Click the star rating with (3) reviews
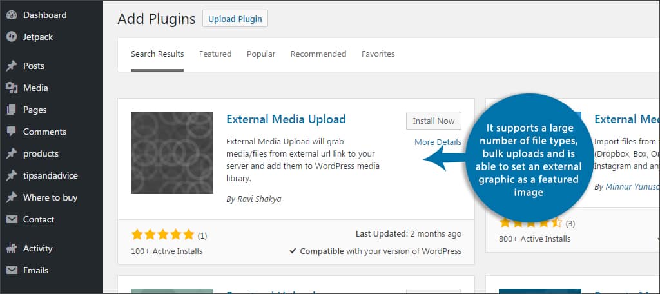Image resolution: width=660 pixels, height=294 pixels. [x=531, y=222]
